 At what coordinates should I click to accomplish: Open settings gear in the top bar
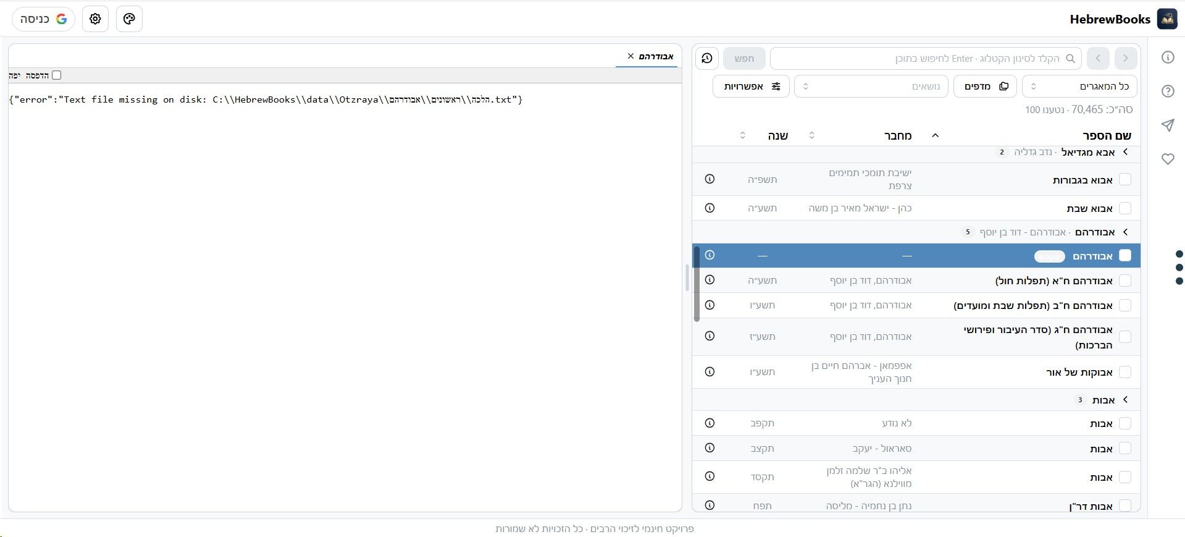pyautogui.click(x=95, y=19)
